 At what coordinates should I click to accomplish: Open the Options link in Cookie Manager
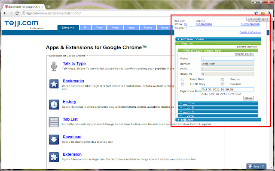200,21
